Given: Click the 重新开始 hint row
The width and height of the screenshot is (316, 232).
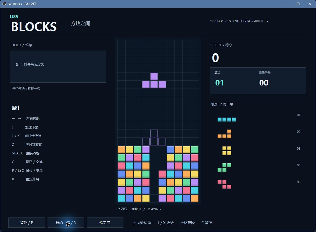Looking at the screenshot, I should coord(25,179).
